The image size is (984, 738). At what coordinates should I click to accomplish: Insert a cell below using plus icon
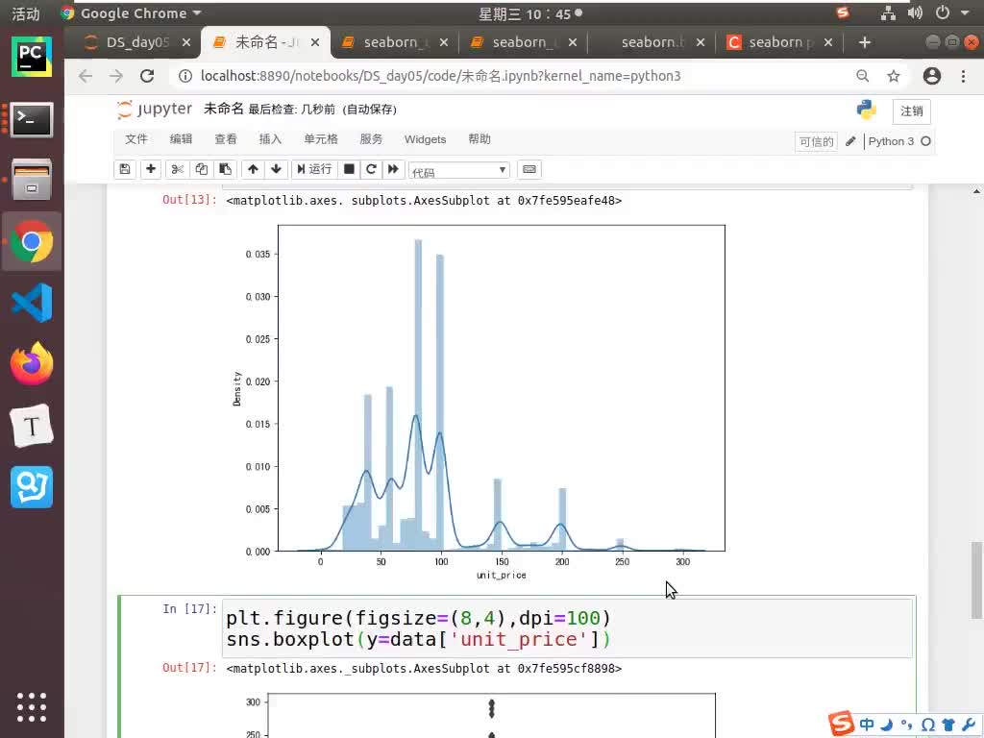(x=151, y=169)
